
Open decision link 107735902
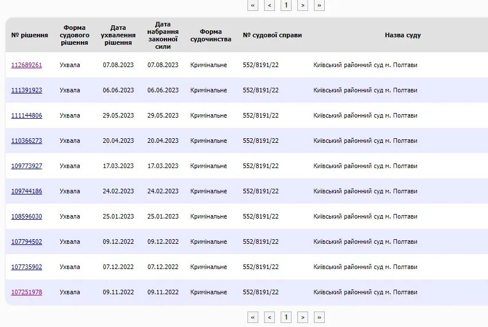[26, 267]
